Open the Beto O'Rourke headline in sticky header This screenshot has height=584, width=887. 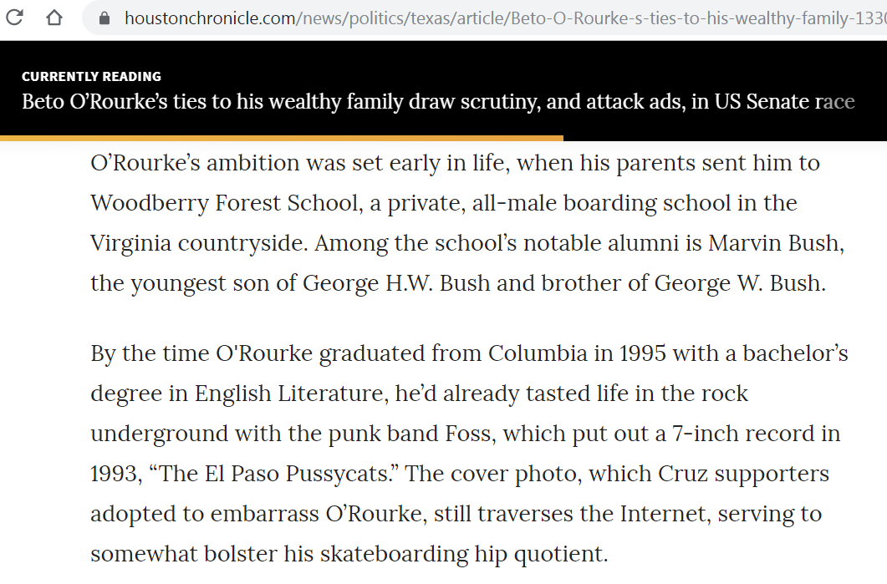pos(438,102)
